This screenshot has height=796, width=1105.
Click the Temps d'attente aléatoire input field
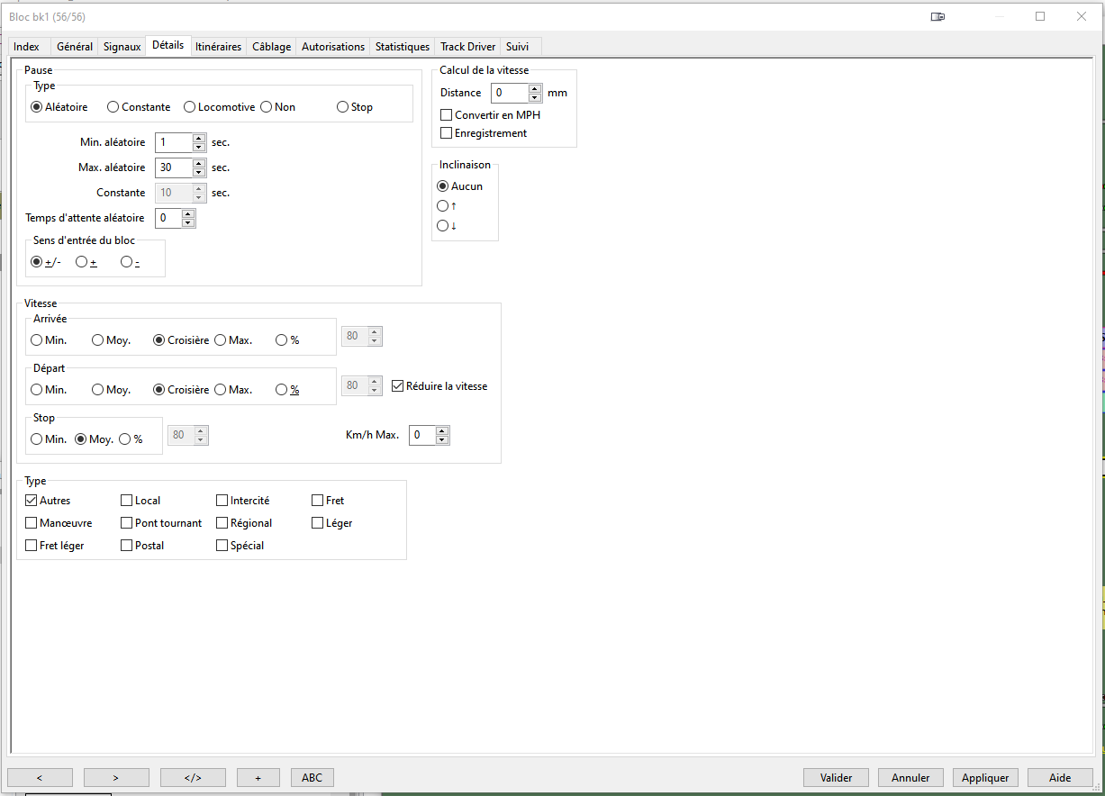(x=168, y=218)
